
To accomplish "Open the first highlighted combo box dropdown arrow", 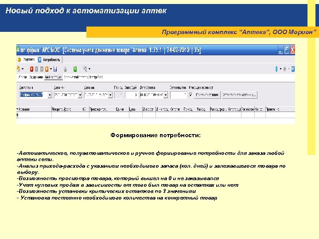I will point(50,95).
